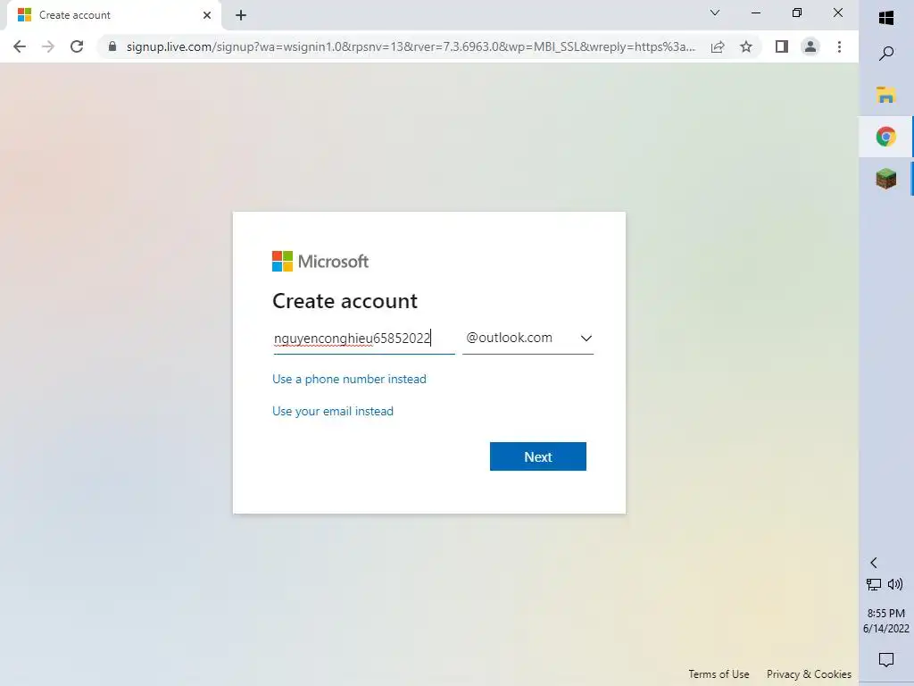Click Use your email instead

[x=333, y=411]
